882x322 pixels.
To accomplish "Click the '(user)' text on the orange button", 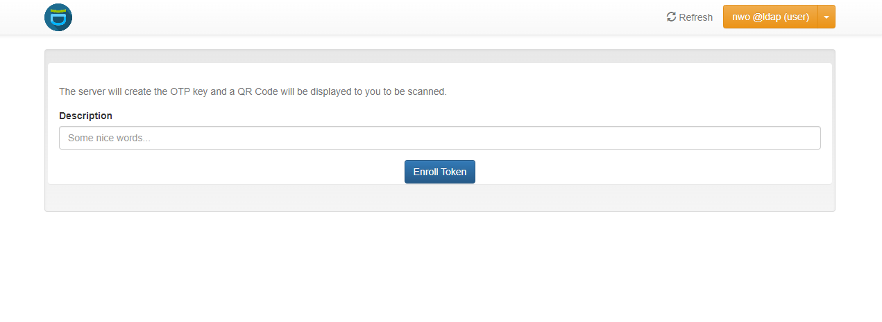I will tap(795, 17).
